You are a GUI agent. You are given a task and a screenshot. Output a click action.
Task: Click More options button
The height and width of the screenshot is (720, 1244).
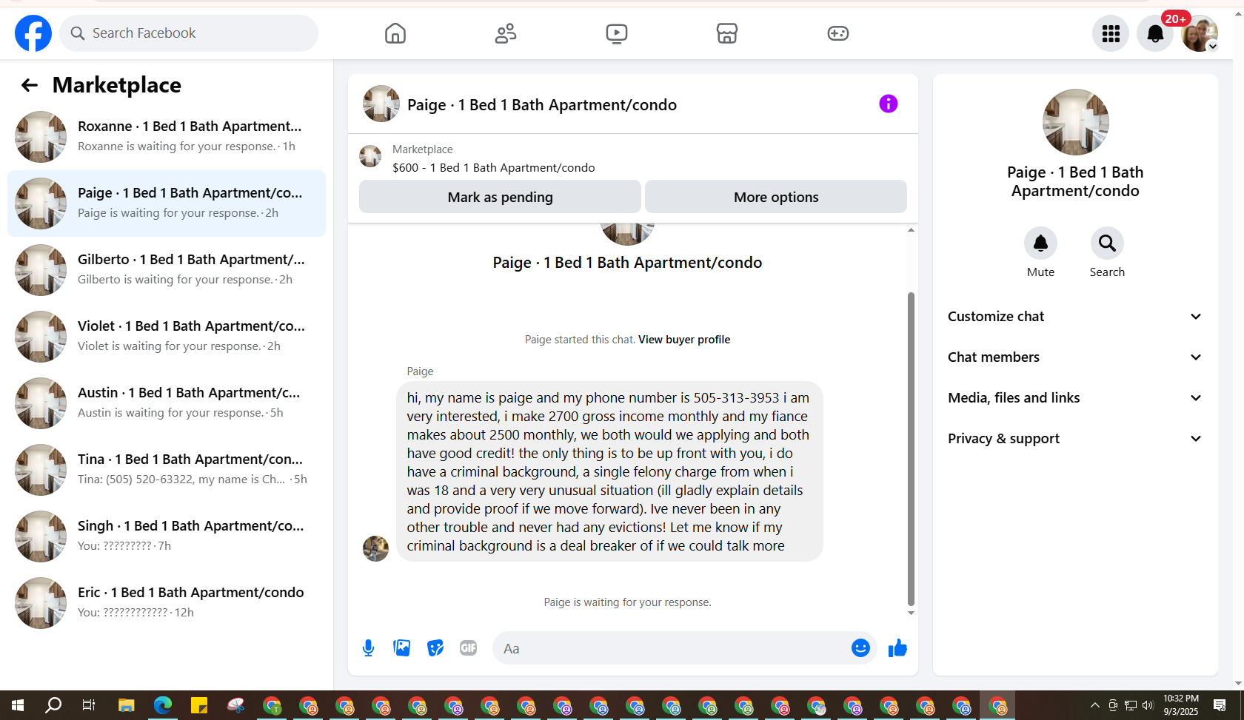point(776,197)
